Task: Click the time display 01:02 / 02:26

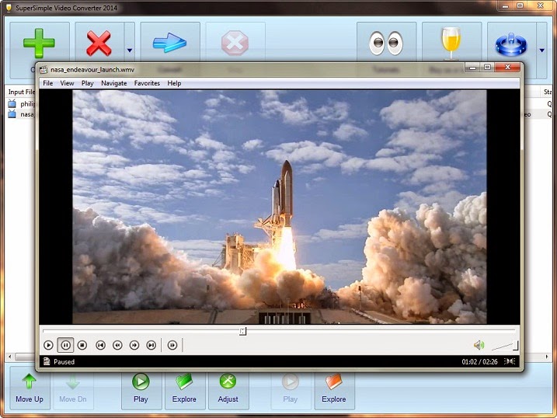Action: coord(479,362)
